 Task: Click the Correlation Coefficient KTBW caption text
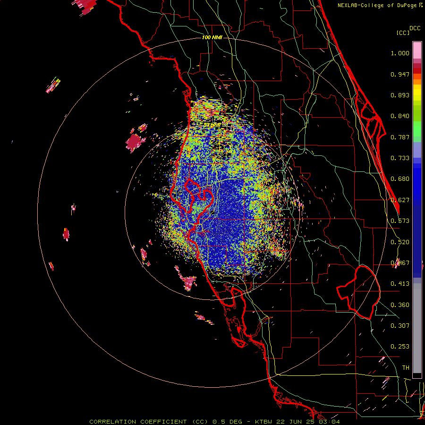pos(214,422)
